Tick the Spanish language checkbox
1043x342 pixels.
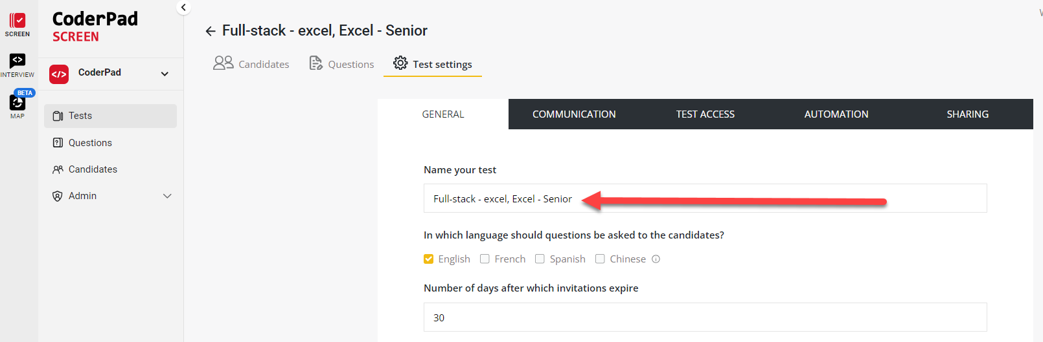coord(540,259)
